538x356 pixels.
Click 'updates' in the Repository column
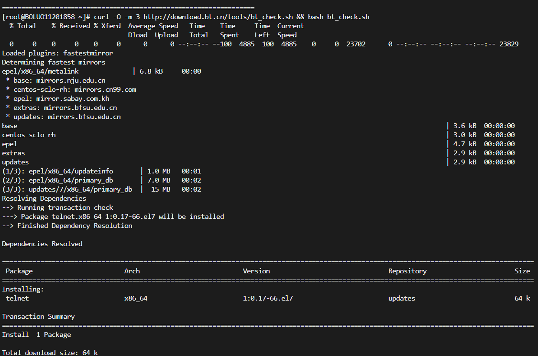pos(402,298)
